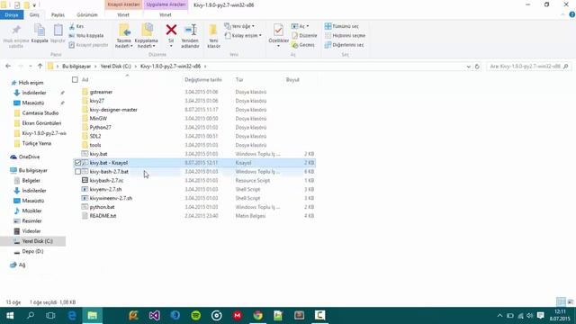The width and height of the screenshot is (576, 324).
Task: Open Help question mark icon
Action: tap(572, 14)
